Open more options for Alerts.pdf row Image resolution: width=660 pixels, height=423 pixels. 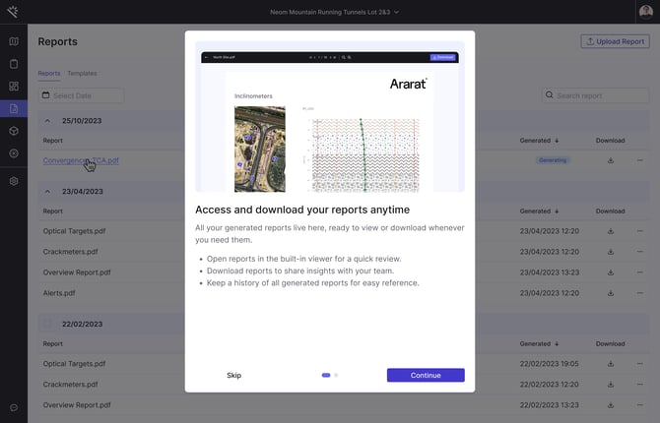[x=639, y=292]
